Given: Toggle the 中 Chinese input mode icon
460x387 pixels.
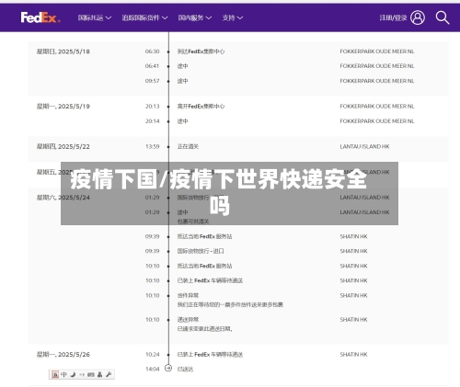Looking at the screenshot, I should (x=63, y=374).
